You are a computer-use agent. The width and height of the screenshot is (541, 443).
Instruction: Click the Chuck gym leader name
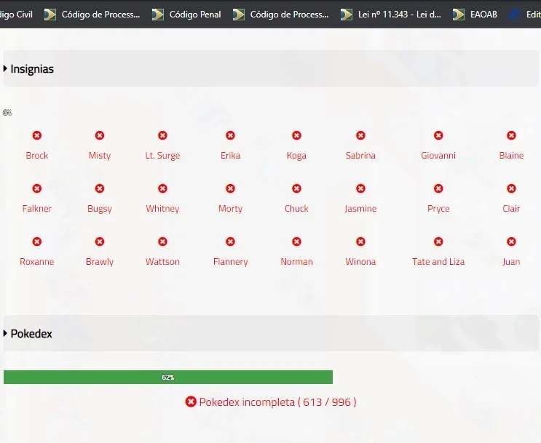[296, 209]
